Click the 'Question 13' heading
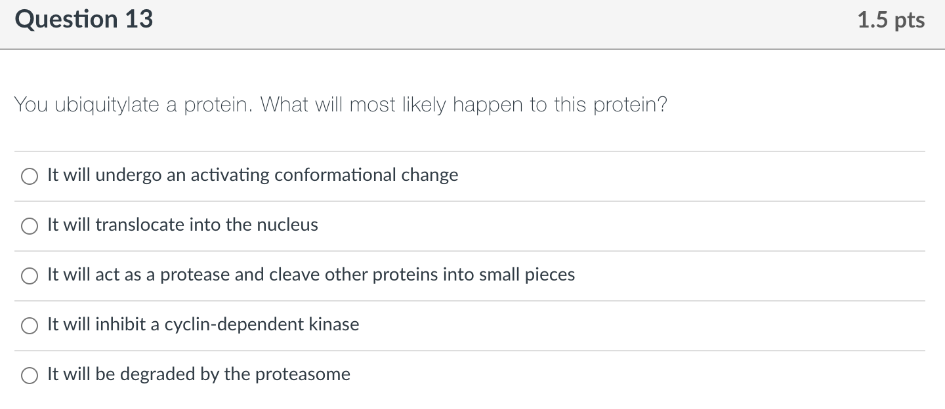Image resolution: width=945 pixels, height=409 pixels. [84, 19]
